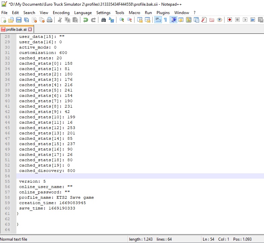Save current recorded macro icon
Viewport: 264px width, 243px height.
(x=260, y=20)
